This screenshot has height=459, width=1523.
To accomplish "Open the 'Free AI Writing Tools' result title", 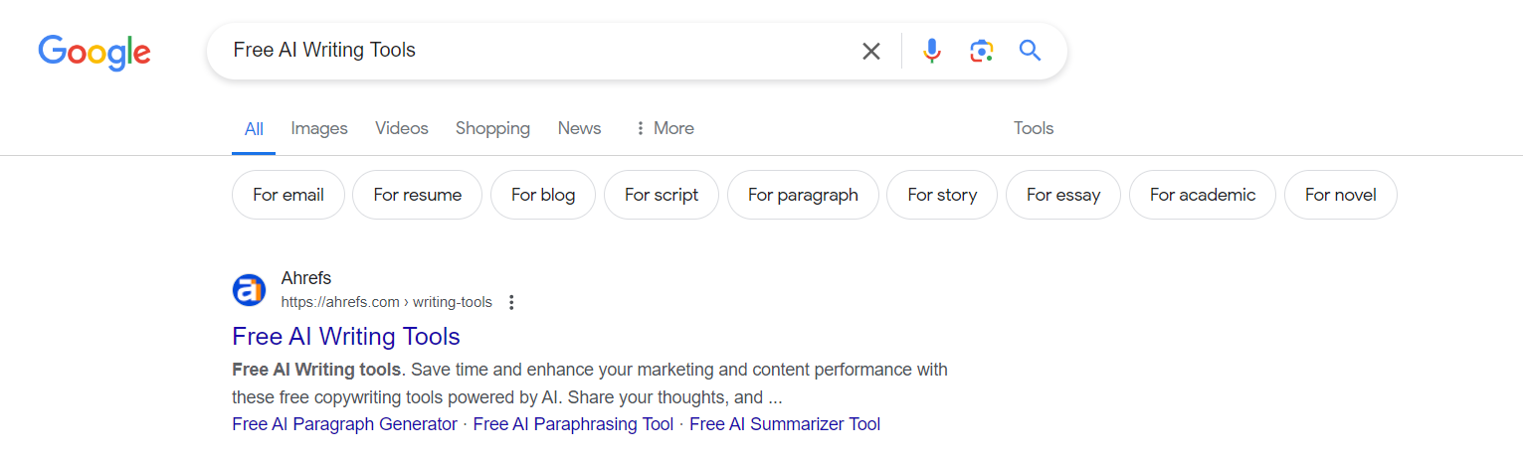I will click(346, 336).
